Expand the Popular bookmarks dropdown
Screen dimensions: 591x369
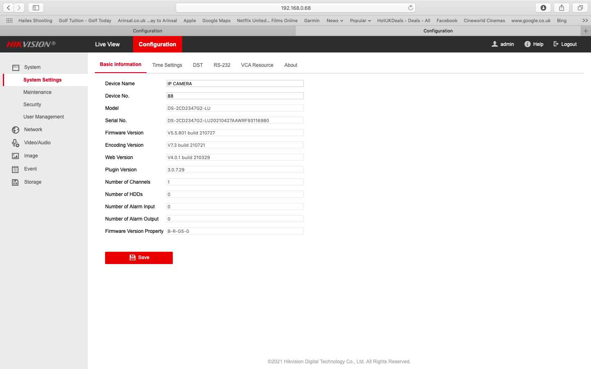click(360, 20)
